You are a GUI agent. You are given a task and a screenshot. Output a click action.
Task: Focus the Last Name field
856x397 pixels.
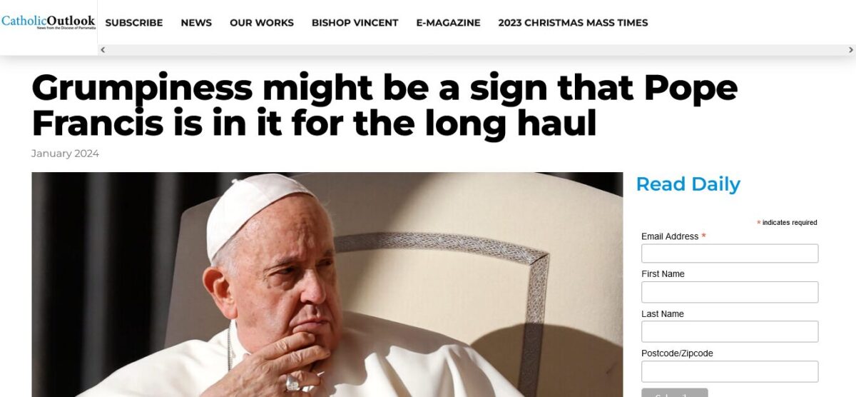pos(730,331)
